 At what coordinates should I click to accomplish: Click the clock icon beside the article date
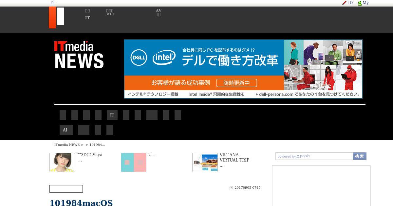(231, 188)
